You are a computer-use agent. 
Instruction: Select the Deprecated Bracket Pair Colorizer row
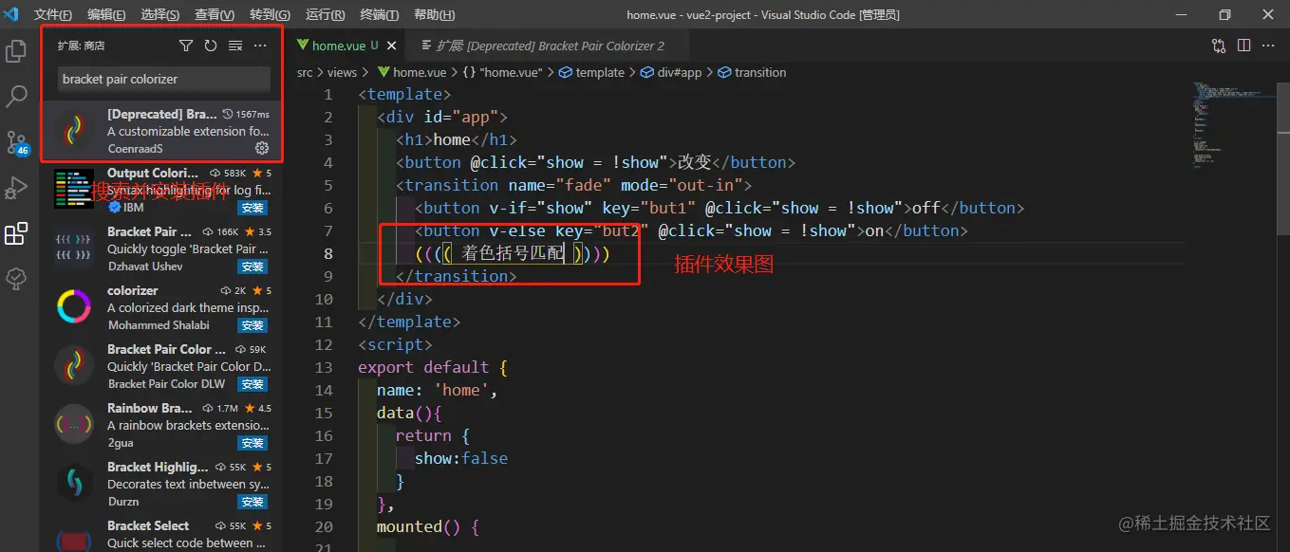[161, 131]
